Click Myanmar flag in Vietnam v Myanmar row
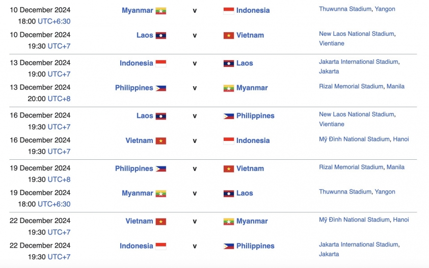The image size is (429, 268). 228,222
